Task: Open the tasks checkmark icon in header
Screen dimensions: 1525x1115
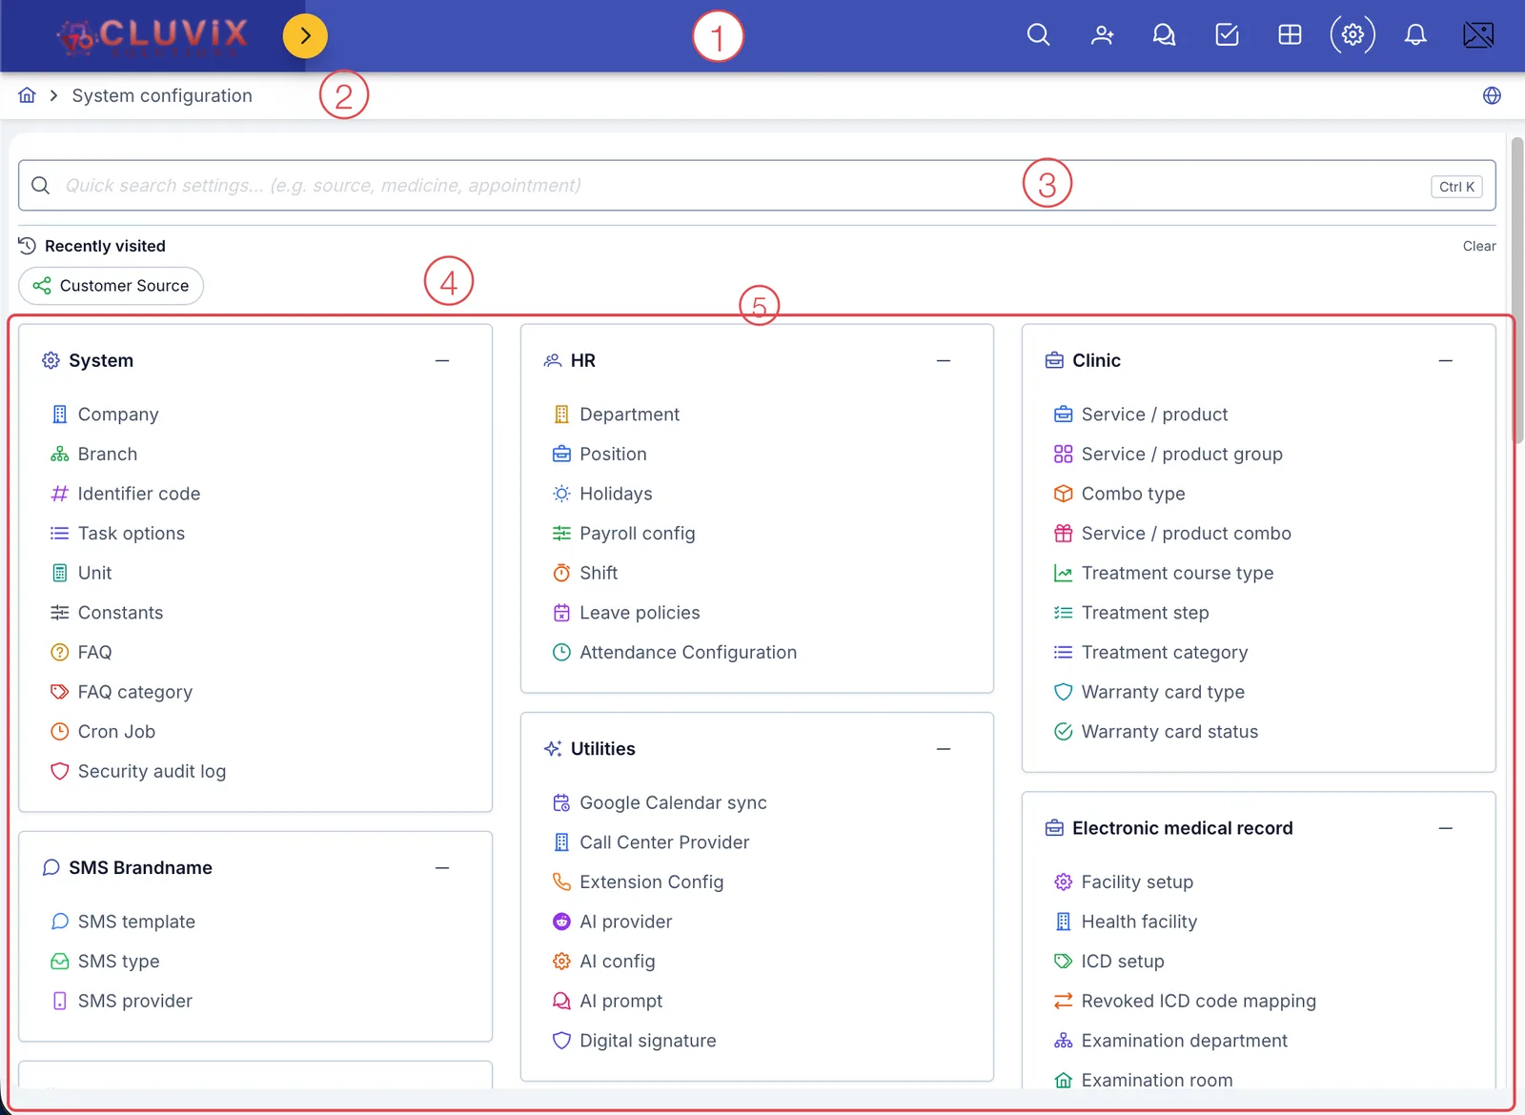Action: click(1227, 35)
